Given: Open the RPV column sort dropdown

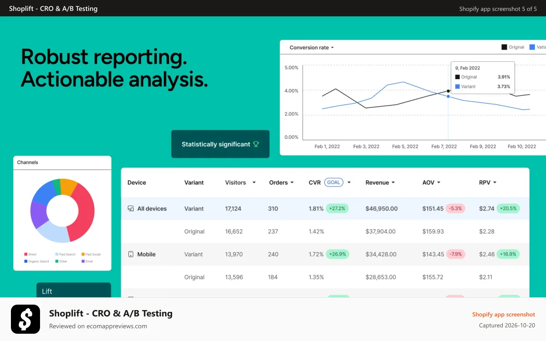Looking at the screenshot, I should click(x=495, y=183).
